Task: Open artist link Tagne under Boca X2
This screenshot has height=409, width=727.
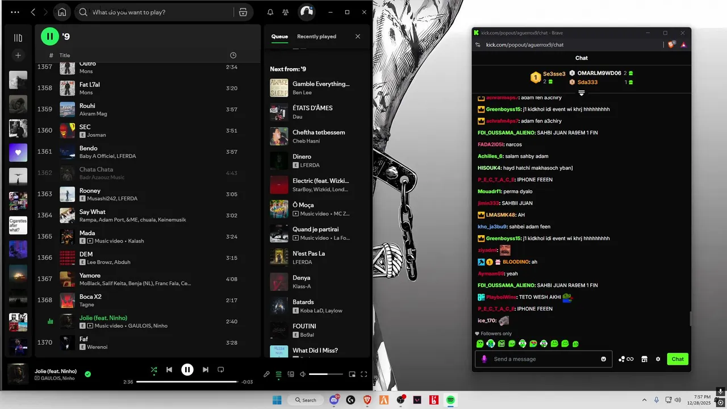Action: [x=87, y=305]
